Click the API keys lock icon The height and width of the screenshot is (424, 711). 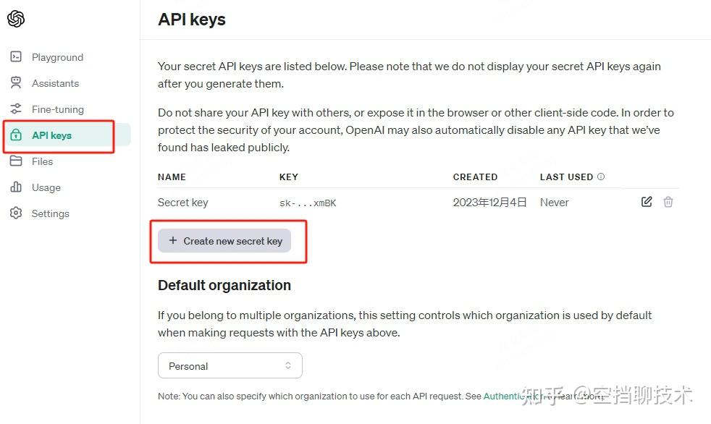(16, 135)
